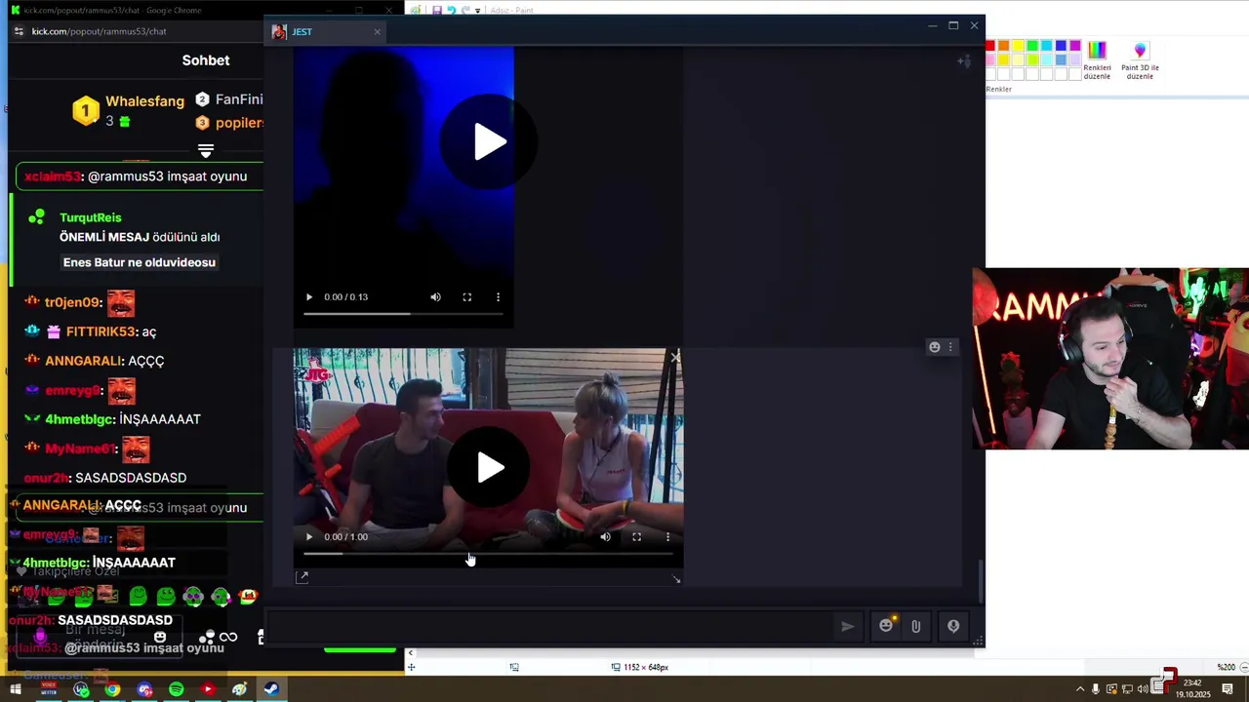Select the dark blue swatch in Paint
The width and height of the screenshot is (1249, 702).
[1061, 46]
